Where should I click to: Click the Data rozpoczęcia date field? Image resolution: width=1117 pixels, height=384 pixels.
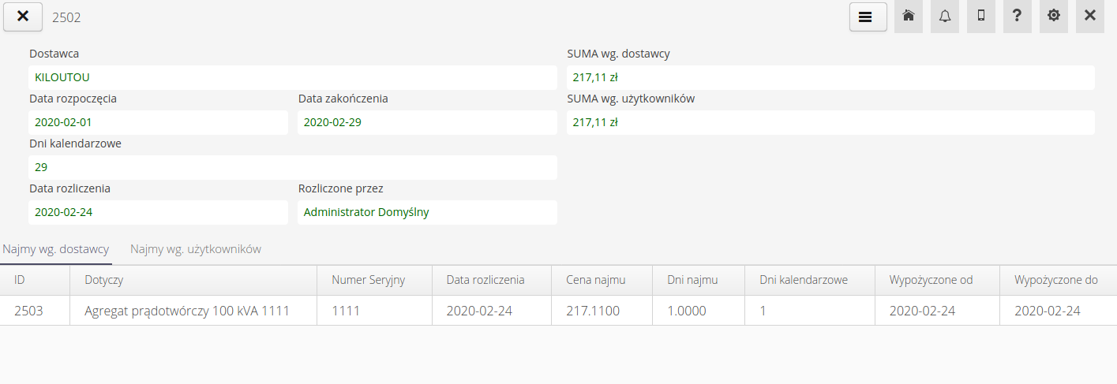point(158,122)
